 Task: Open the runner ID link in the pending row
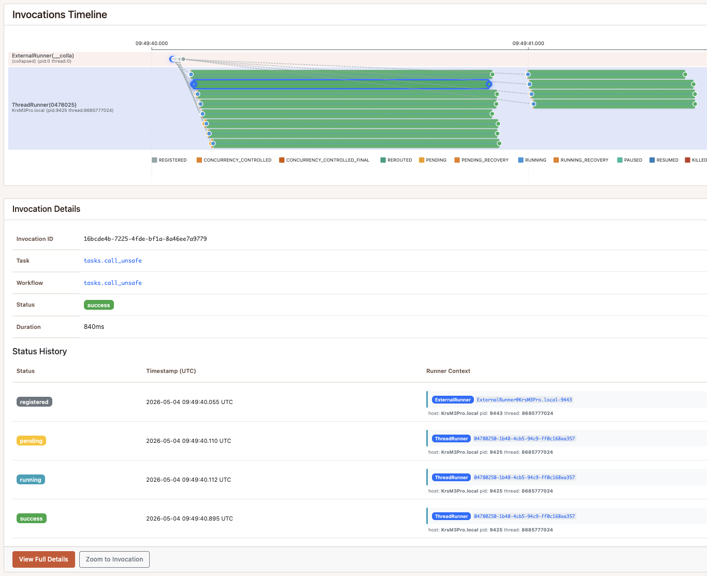point(524,439)
